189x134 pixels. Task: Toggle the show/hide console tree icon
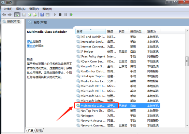(x=17, y=15)
